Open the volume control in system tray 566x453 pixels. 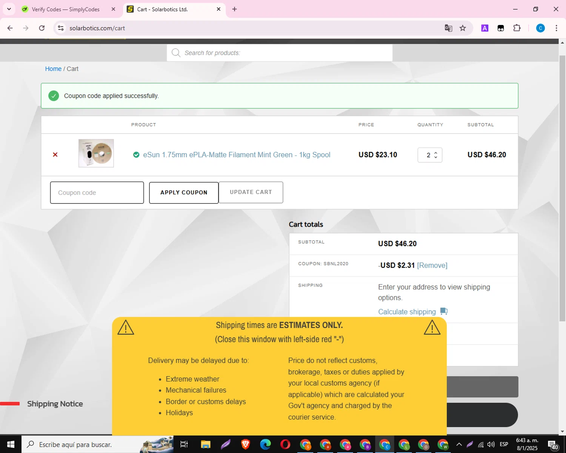491,444
